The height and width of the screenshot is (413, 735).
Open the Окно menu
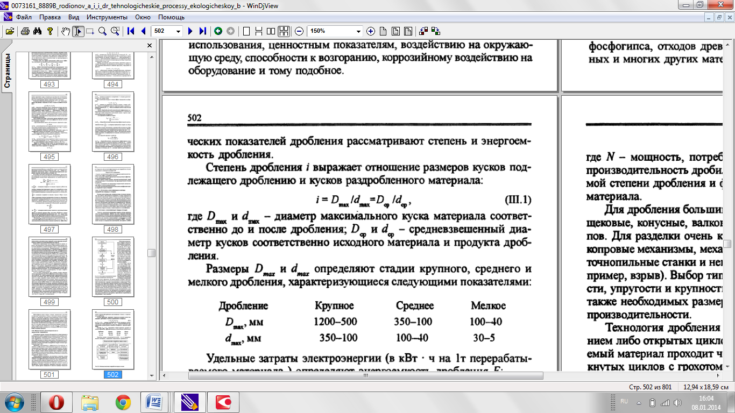(143, 17)
